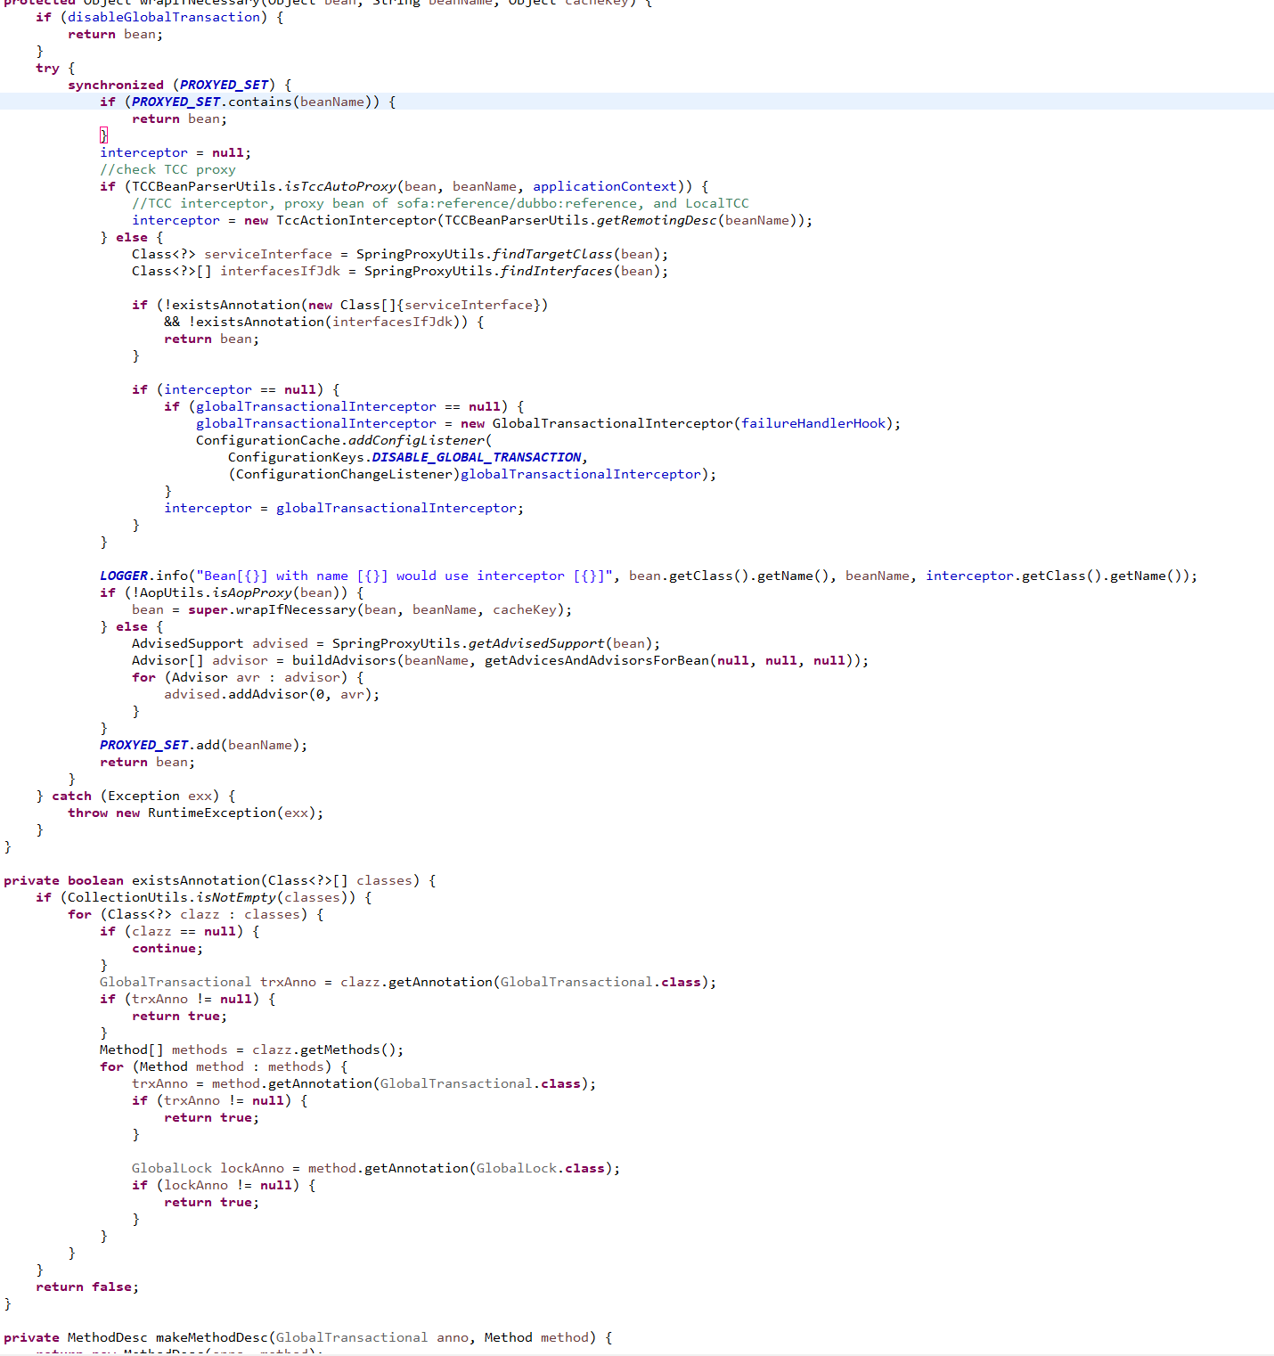Click the 'findInterfaces' method call
Viewport: 1274px width, 1356px height.
pos(557,271)
